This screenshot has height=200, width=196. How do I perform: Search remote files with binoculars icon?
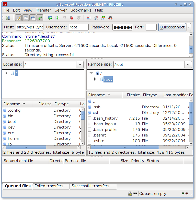(x=110, y=18)
